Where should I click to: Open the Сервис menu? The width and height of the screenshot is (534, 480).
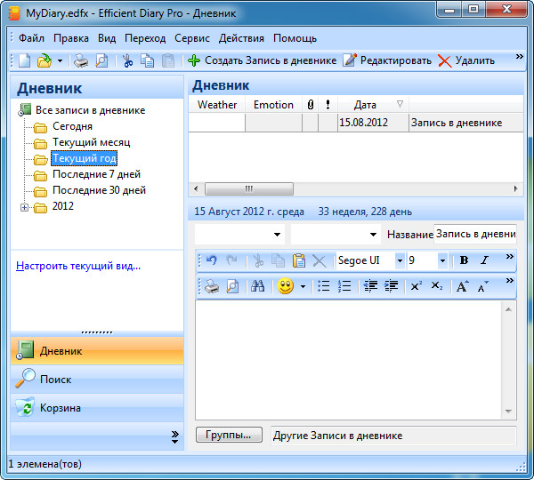click(191, 38)
